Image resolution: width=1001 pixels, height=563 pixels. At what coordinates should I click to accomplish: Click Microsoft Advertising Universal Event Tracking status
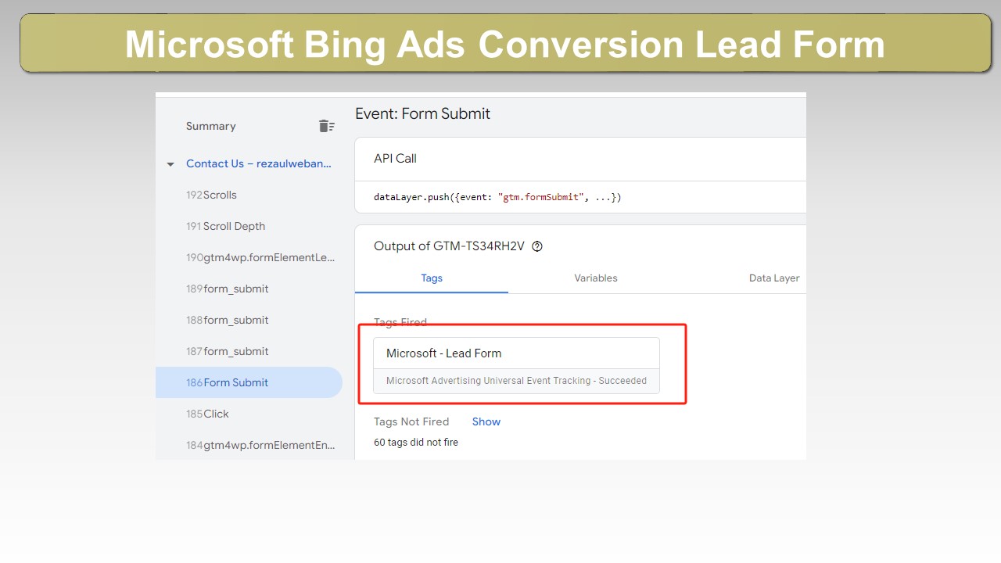516,381
